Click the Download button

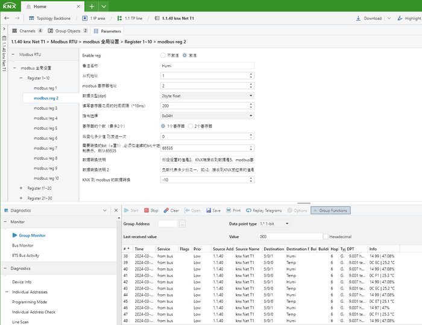pos(369,18)
